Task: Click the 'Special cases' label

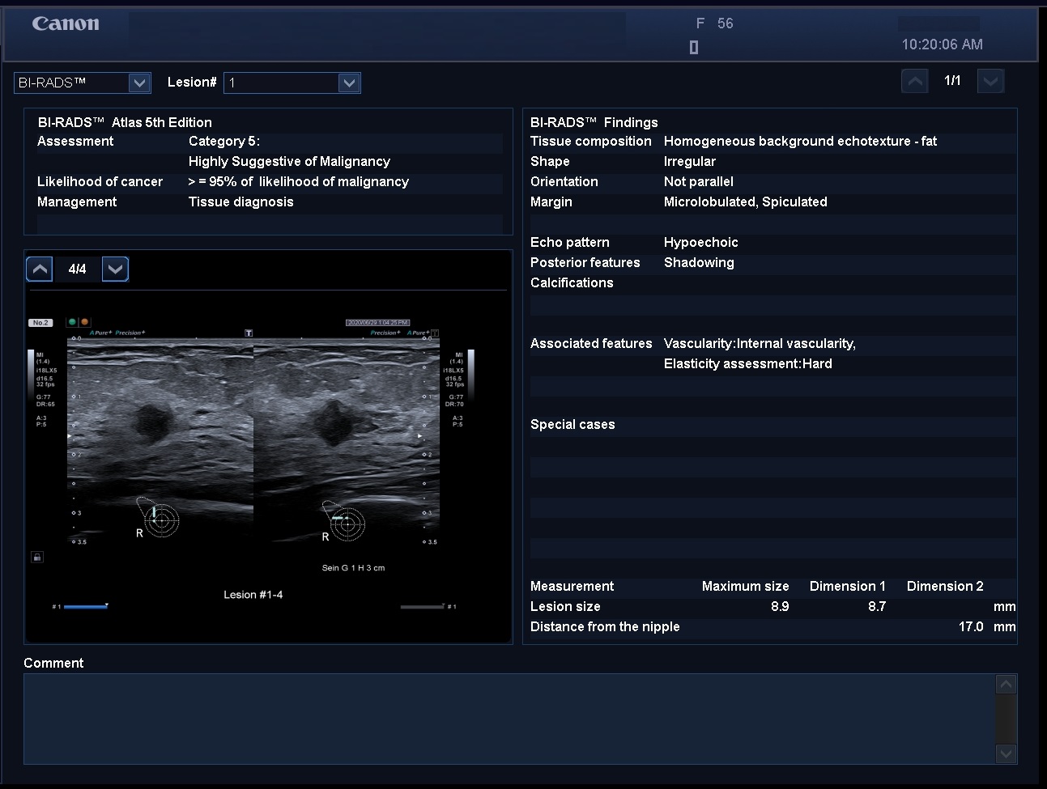Action: [572, 424]
